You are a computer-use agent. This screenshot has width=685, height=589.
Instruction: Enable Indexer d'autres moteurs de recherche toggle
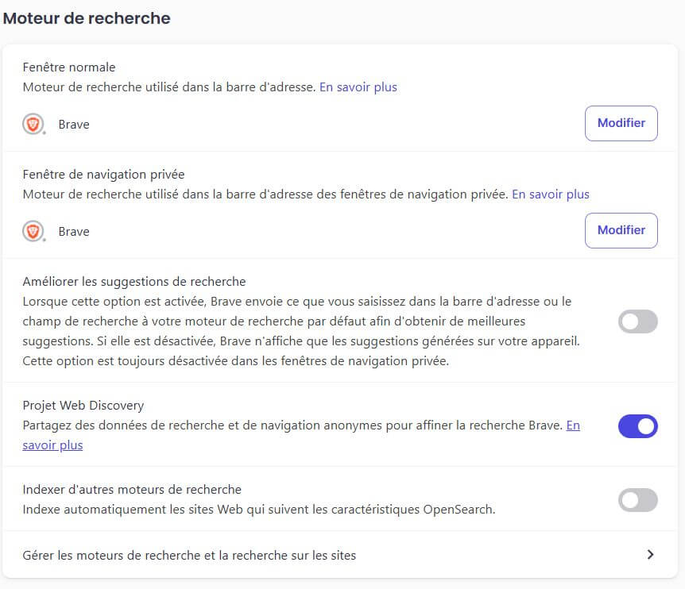[637, 500]
